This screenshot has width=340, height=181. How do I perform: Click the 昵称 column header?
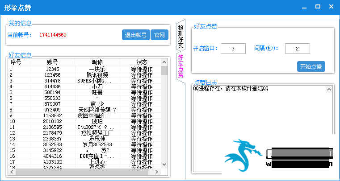[x=97, y=62]
